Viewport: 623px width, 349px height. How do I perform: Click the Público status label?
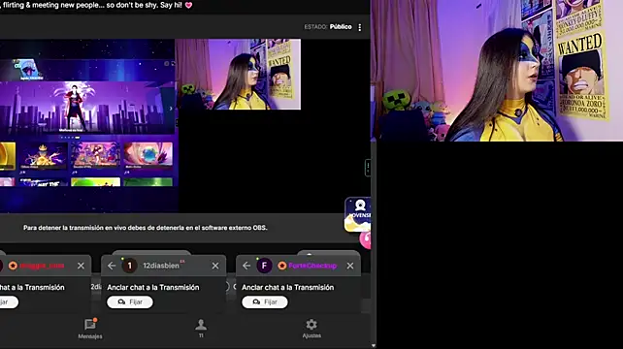(x=341, y=26)
